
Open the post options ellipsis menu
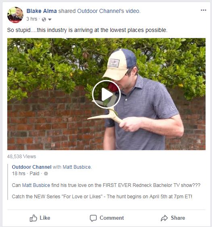(204, 10)
